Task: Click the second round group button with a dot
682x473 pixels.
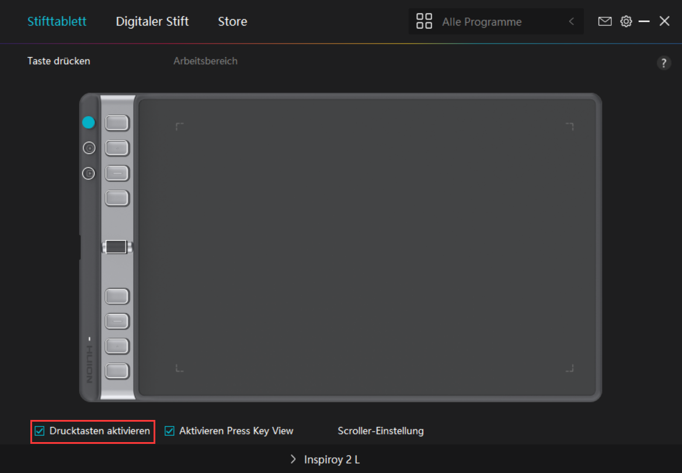Action: [89, 148]
